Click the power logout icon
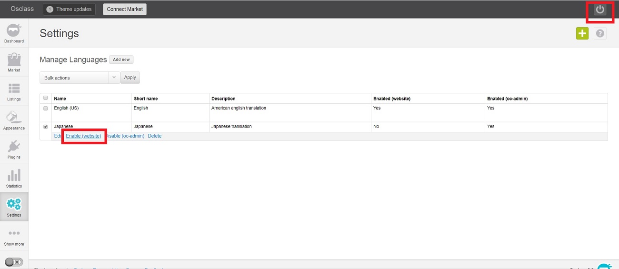 (x=600, y=10)
